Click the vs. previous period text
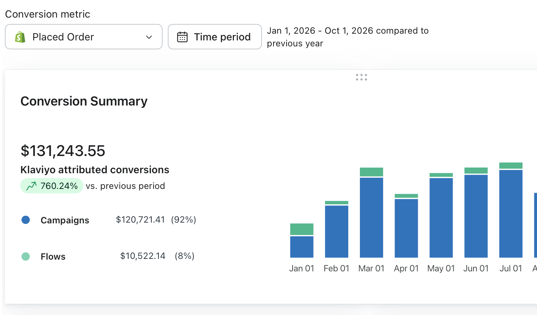 click(126, 186)
